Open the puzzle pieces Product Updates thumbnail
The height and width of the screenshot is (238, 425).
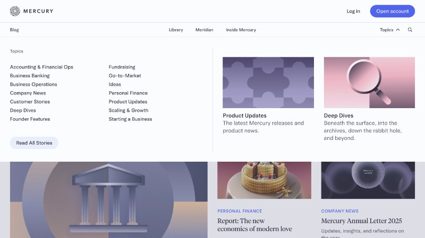pyautogui.click(x=268, y=83)
